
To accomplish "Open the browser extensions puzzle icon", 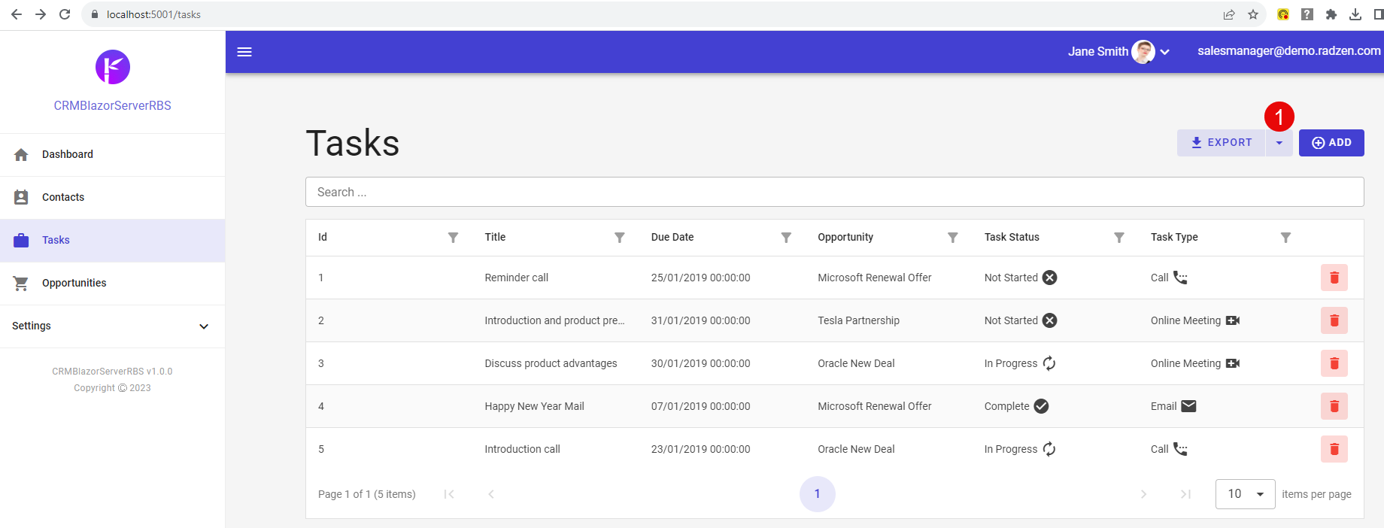I will click(x=1331, y=14).
